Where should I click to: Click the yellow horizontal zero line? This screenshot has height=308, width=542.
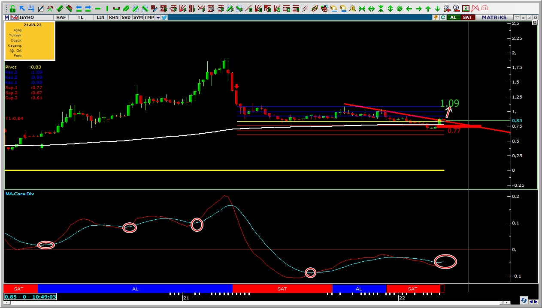(x=224, y=170)
